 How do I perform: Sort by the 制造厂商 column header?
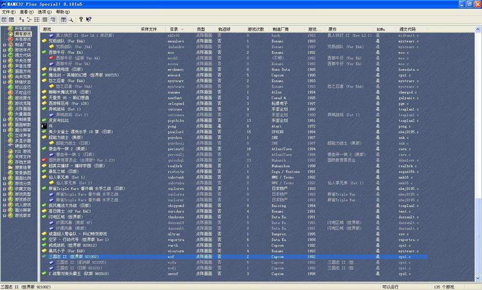pos(288,29)
